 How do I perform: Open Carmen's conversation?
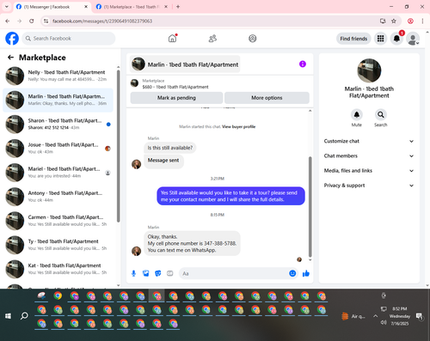coord(58,221)
